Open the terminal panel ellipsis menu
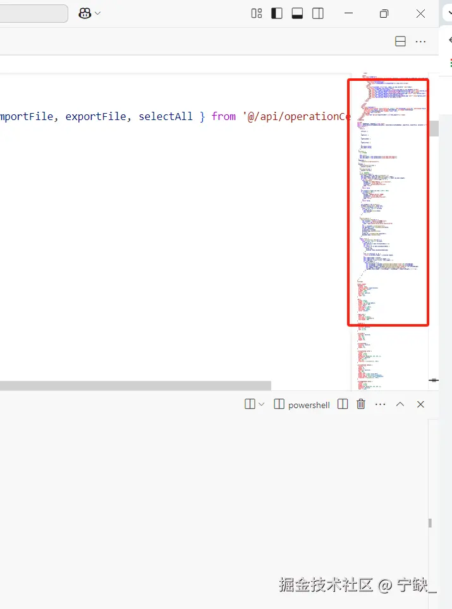Image resolution: width=452 pixels, height=609 pixels. (380, 404)
